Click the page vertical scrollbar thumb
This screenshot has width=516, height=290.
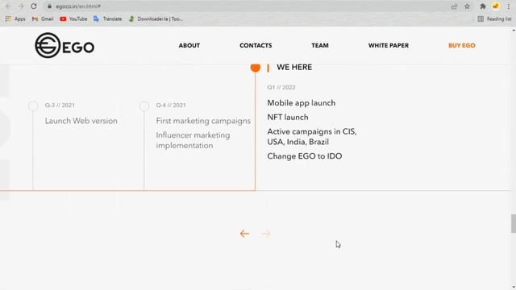tap(514, 223)
